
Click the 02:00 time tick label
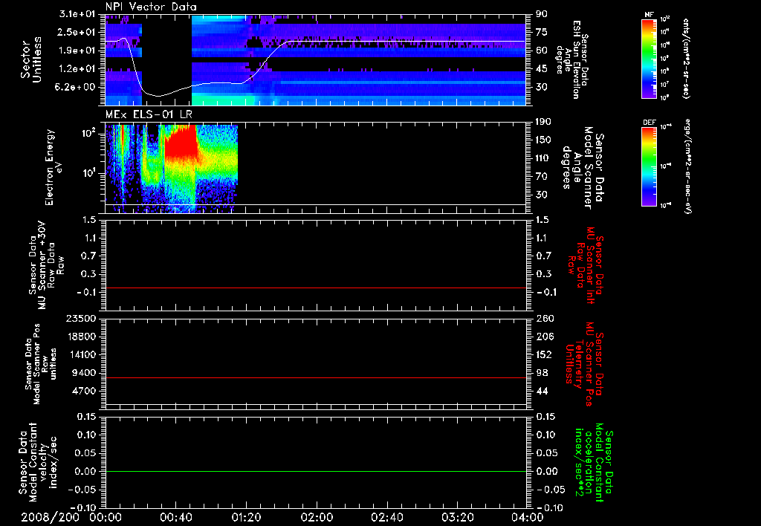coord(317,517)
